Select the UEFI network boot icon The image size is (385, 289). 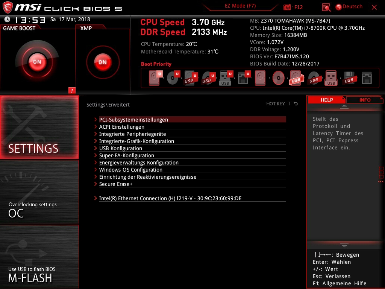coord(244,78)
